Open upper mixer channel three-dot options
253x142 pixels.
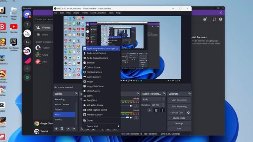(136, 106)
